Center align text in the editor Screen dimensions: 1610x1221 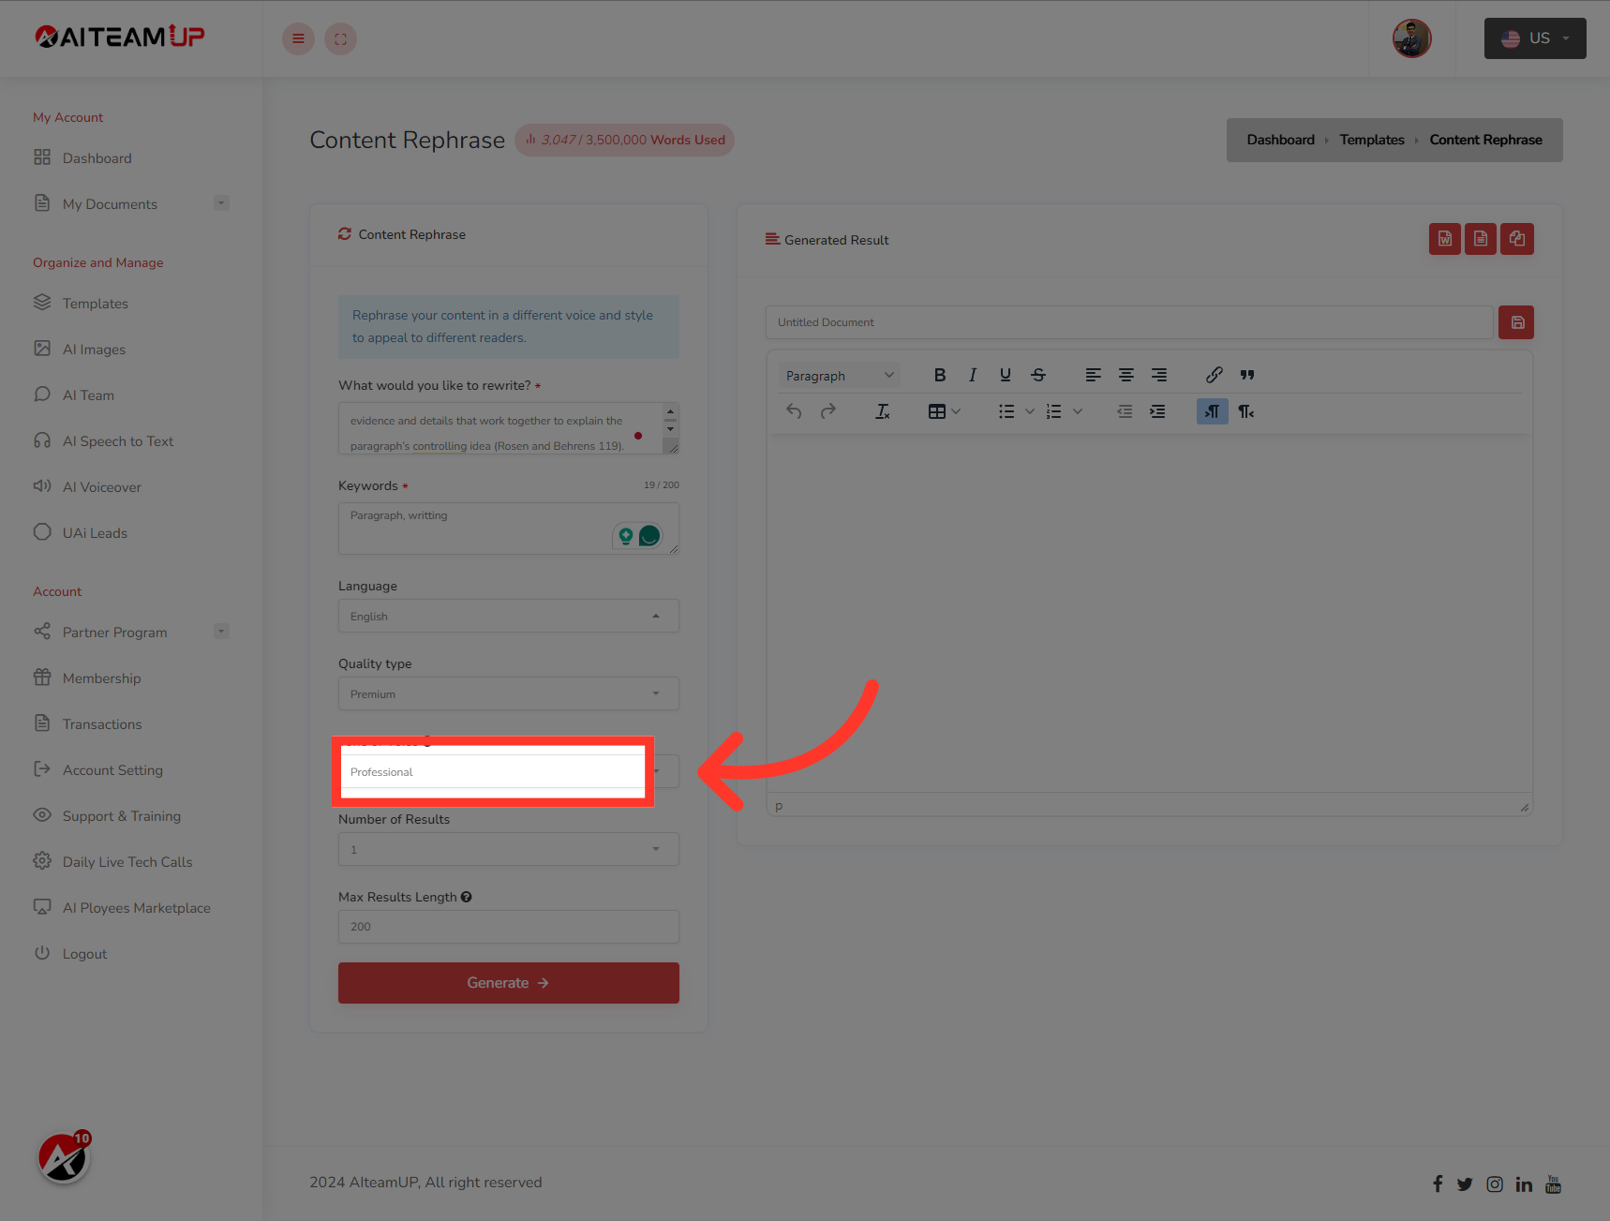pos(1126,375)
